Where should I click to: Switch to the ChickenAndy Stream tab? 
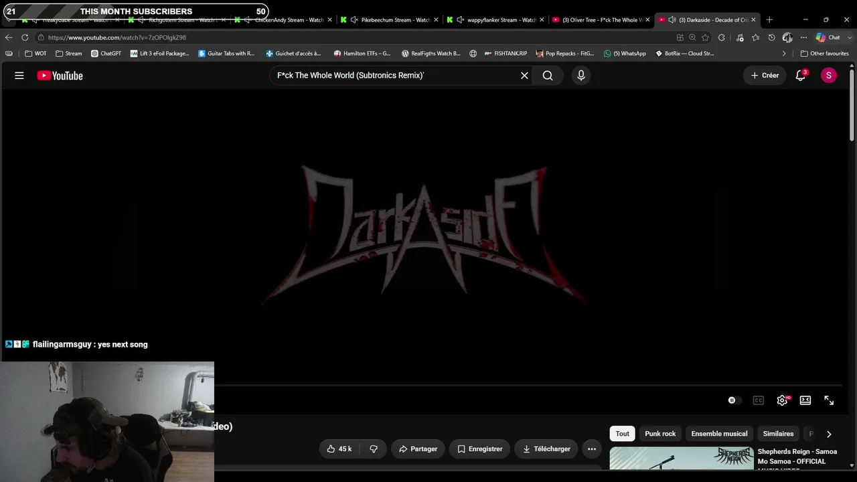coord(283,20)
